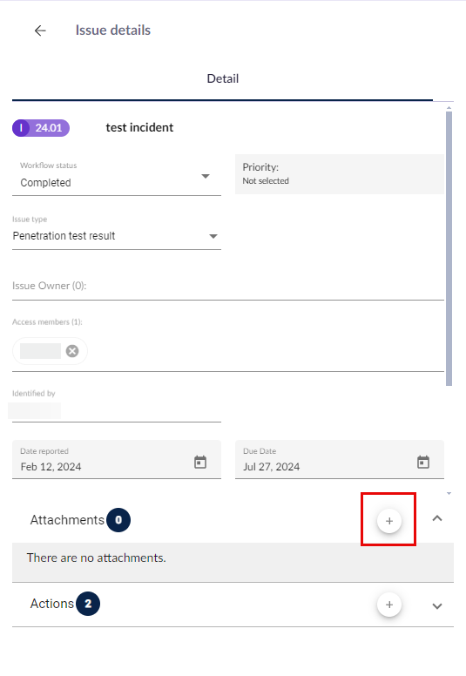Go back using the arrow icon
Image resolution: width=466 pixels, height=676 pixels.
[x=40, y=30]
